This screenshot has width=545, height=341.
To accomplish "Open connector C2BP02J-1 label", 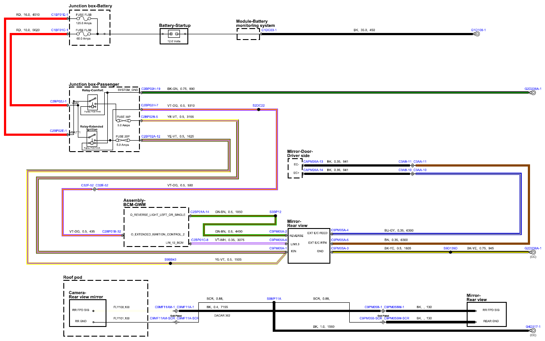I will (x=58, y=101).
